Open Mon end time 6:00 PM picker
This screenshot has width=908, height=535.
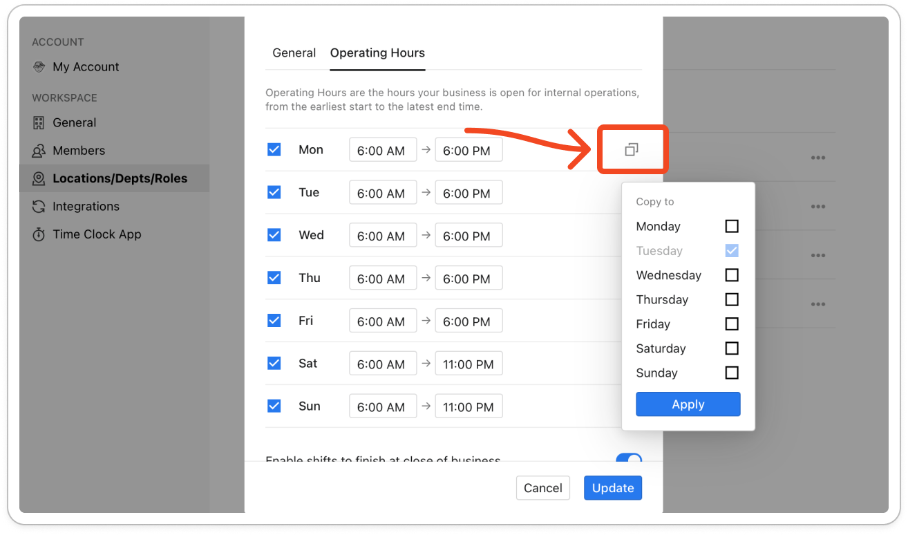tap(469, 150)
